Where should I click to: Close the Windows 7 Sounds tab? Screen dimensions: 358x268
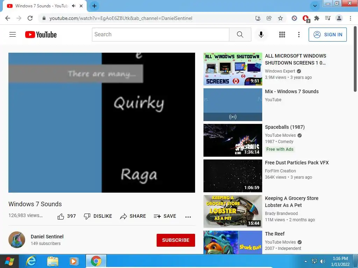pyautogui.click(x=81, y=6)
